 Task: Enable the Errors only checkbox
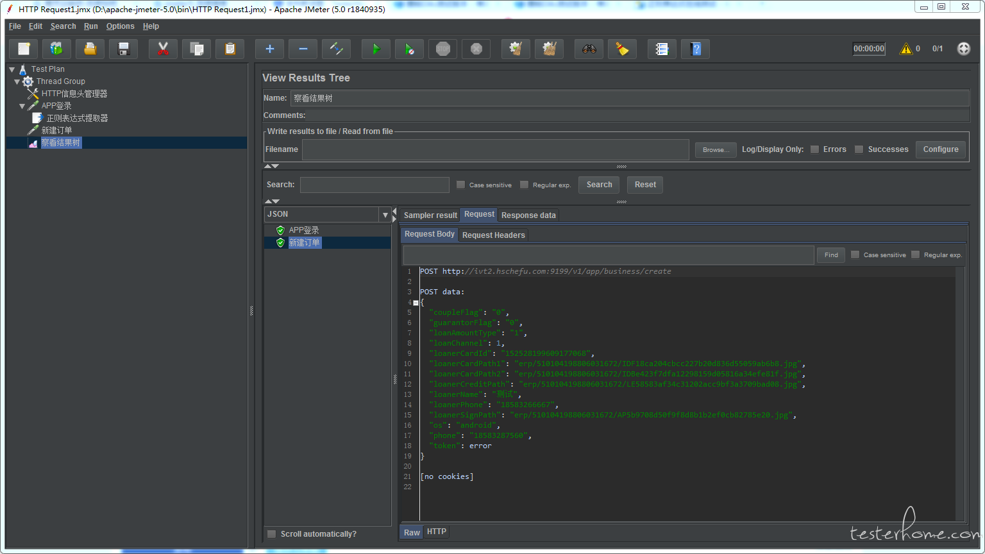coord(814,149)
